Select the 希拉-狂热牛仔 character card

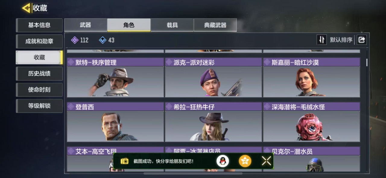pos(213,122)
